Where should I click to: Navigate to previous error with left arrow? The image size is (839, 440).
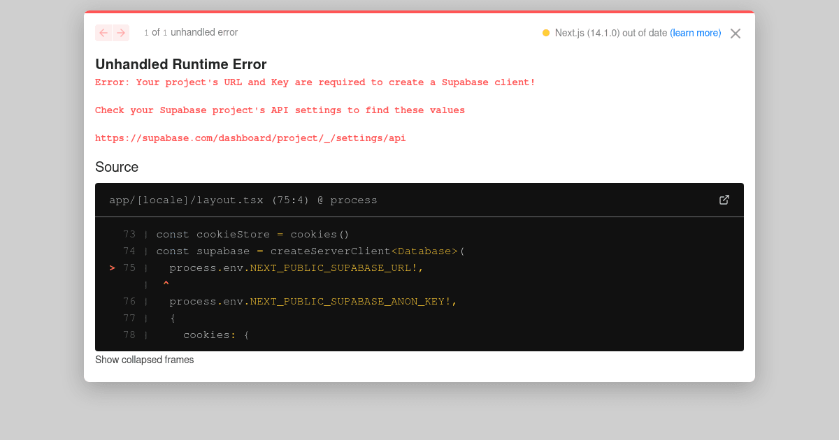tap(103, 33)
